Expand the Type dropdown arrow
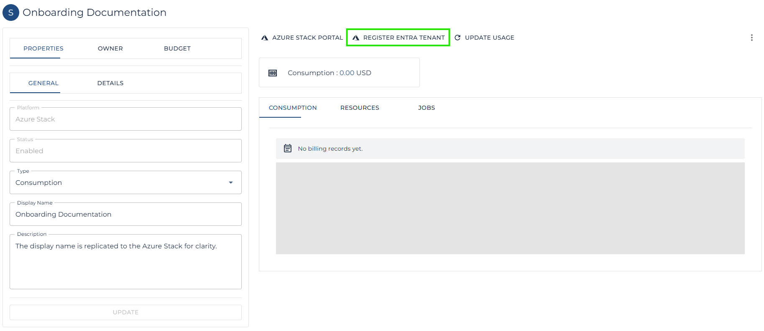 pyautogui.click(x=231, y=182)
